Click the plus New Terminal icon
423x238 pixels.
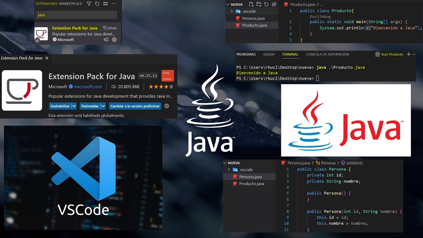point(408,54)
